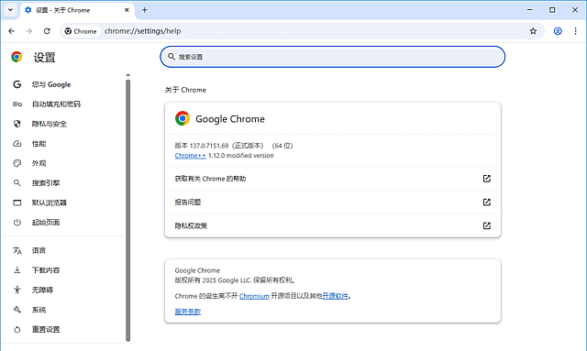This screenshot has width=587, height=351.
Task: Click the translate language icon
Action: [17, 250]
